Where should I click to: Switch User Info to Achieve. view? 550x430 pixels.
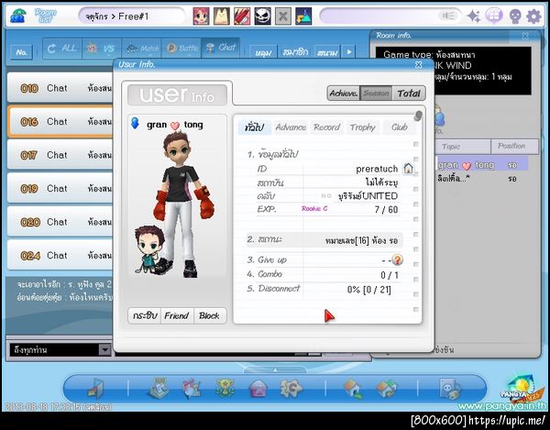coord(344,94)
